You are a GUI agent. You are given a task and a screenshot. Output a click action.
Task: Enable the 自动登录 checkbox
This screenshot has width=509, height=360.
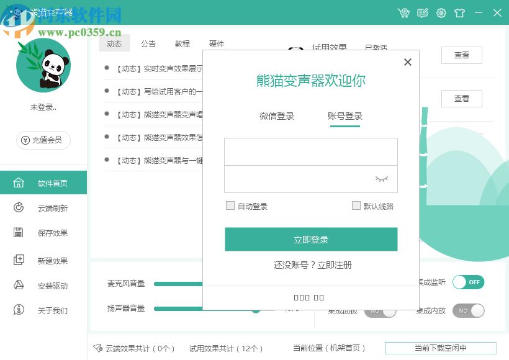click(x=230, y=205)
